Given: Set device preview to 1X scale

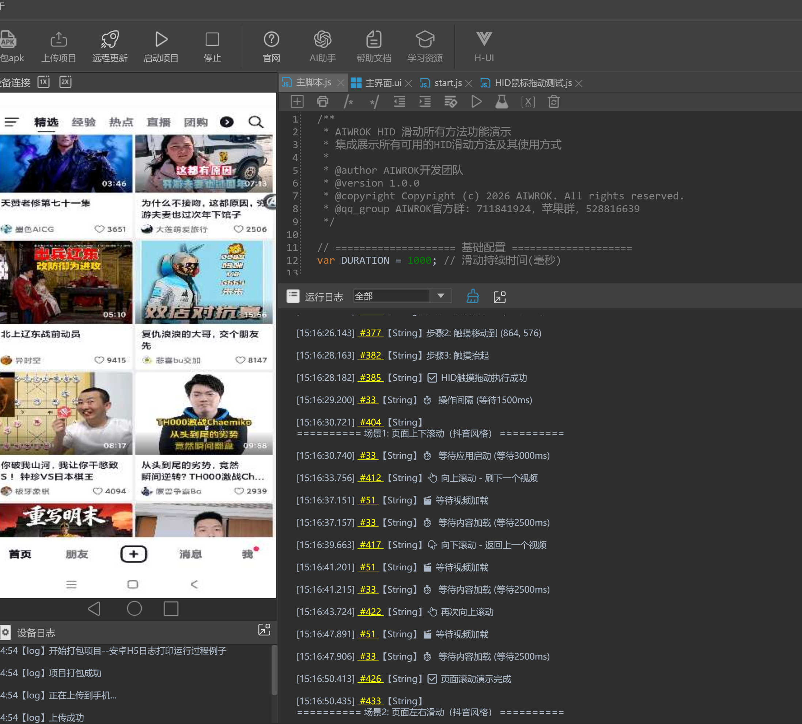Looking at the screenshot, I should 44,82.
